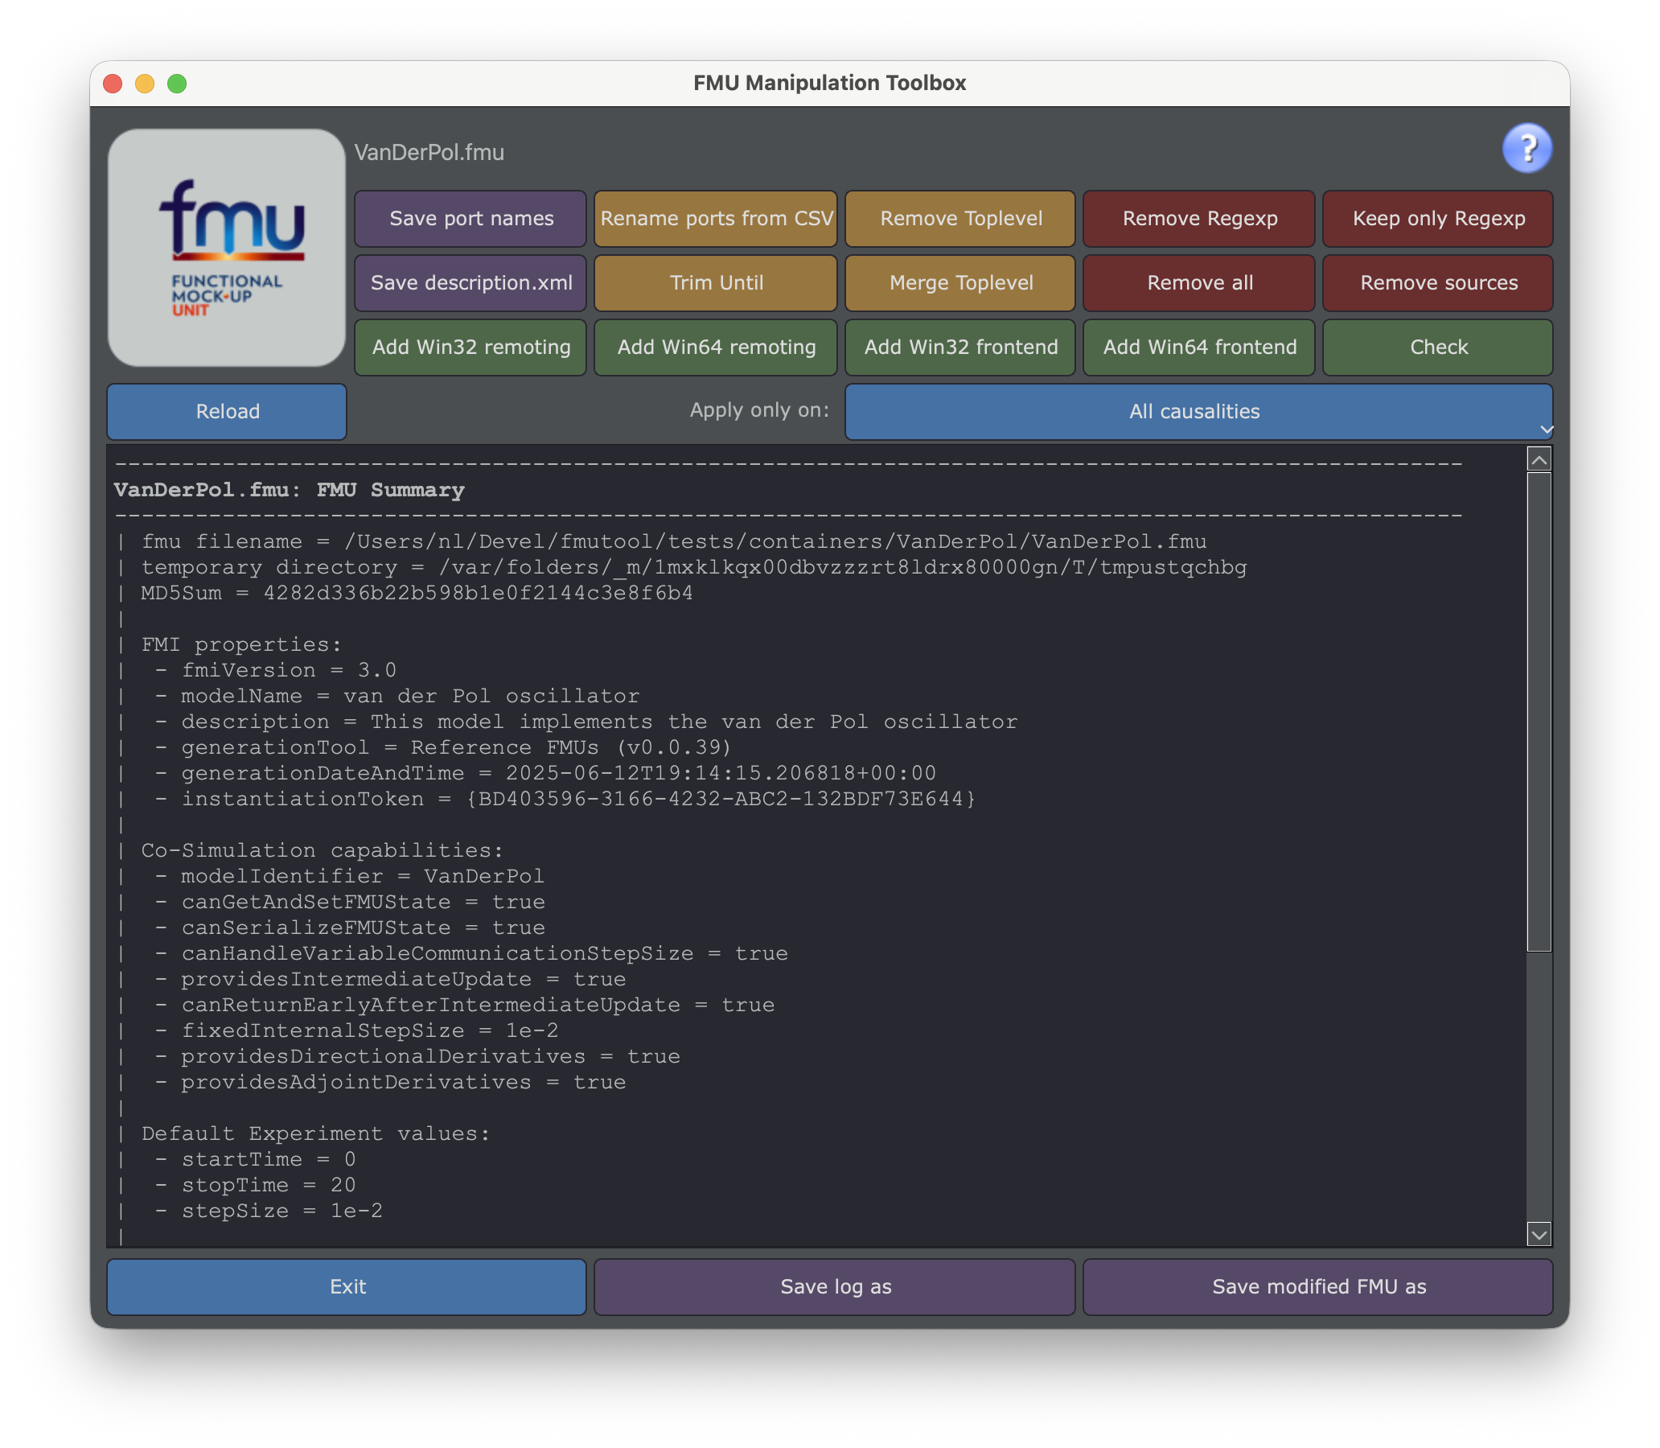Screen dimensions: 1660x1448
Task: Click Remove Regexp button
Action: click(1198, 218)
